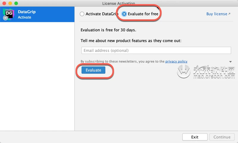Click the DataGrip DG logo icon

point(9,14)
